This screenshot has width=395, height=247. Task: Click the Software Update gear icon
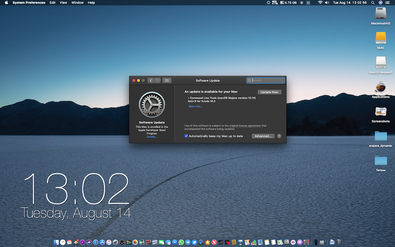pyautogui.click(x=152, y=105)
